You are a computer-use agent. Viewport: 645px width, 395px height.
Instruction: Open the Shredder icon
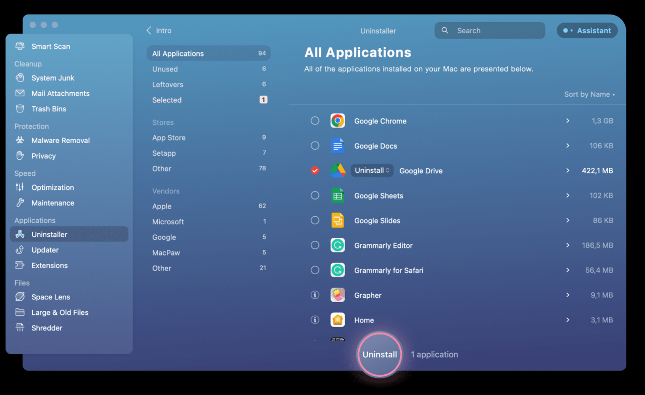click(20, 328)
